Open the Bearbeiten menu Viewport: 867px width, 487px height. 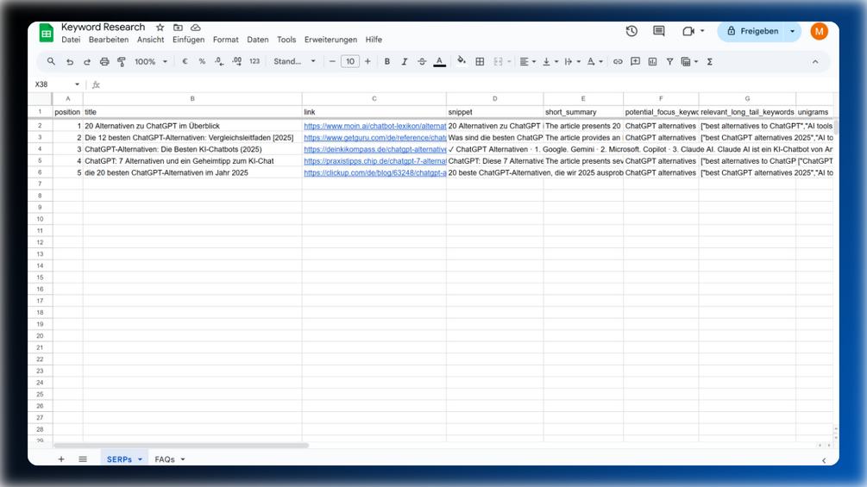click(x=109, y=40)
